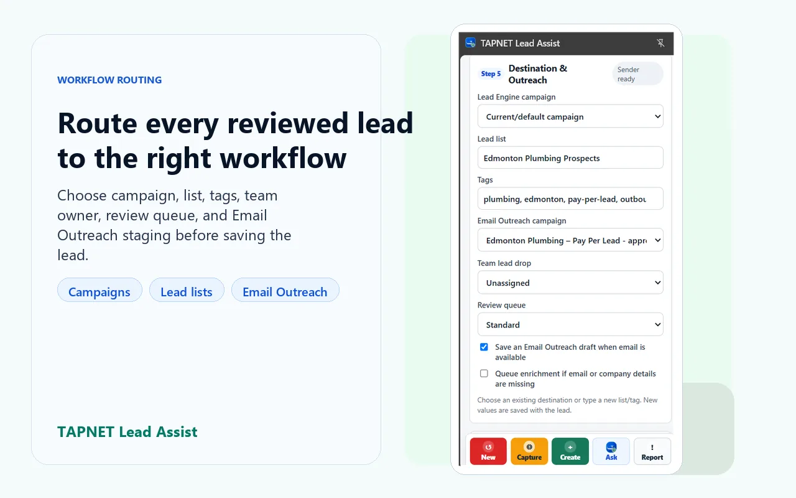
Task: Open the Ask assistant button
Action: tap(611, 451)
